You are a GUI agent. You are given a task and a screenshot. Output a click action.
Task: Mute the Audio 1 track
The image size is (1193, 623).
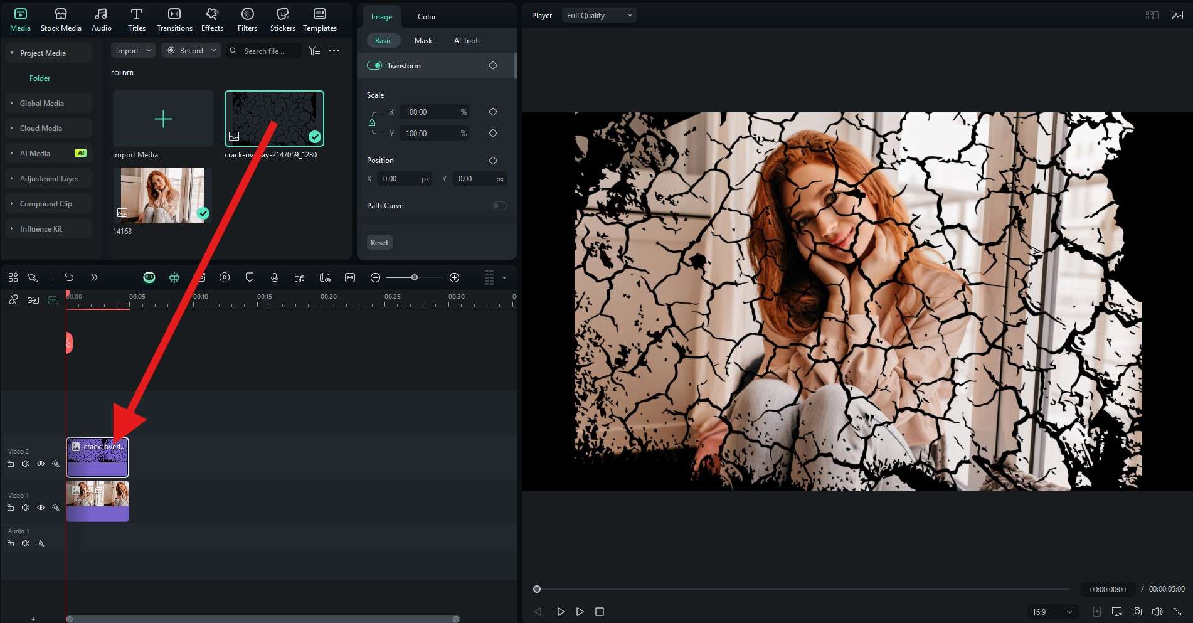coord(26,543)
